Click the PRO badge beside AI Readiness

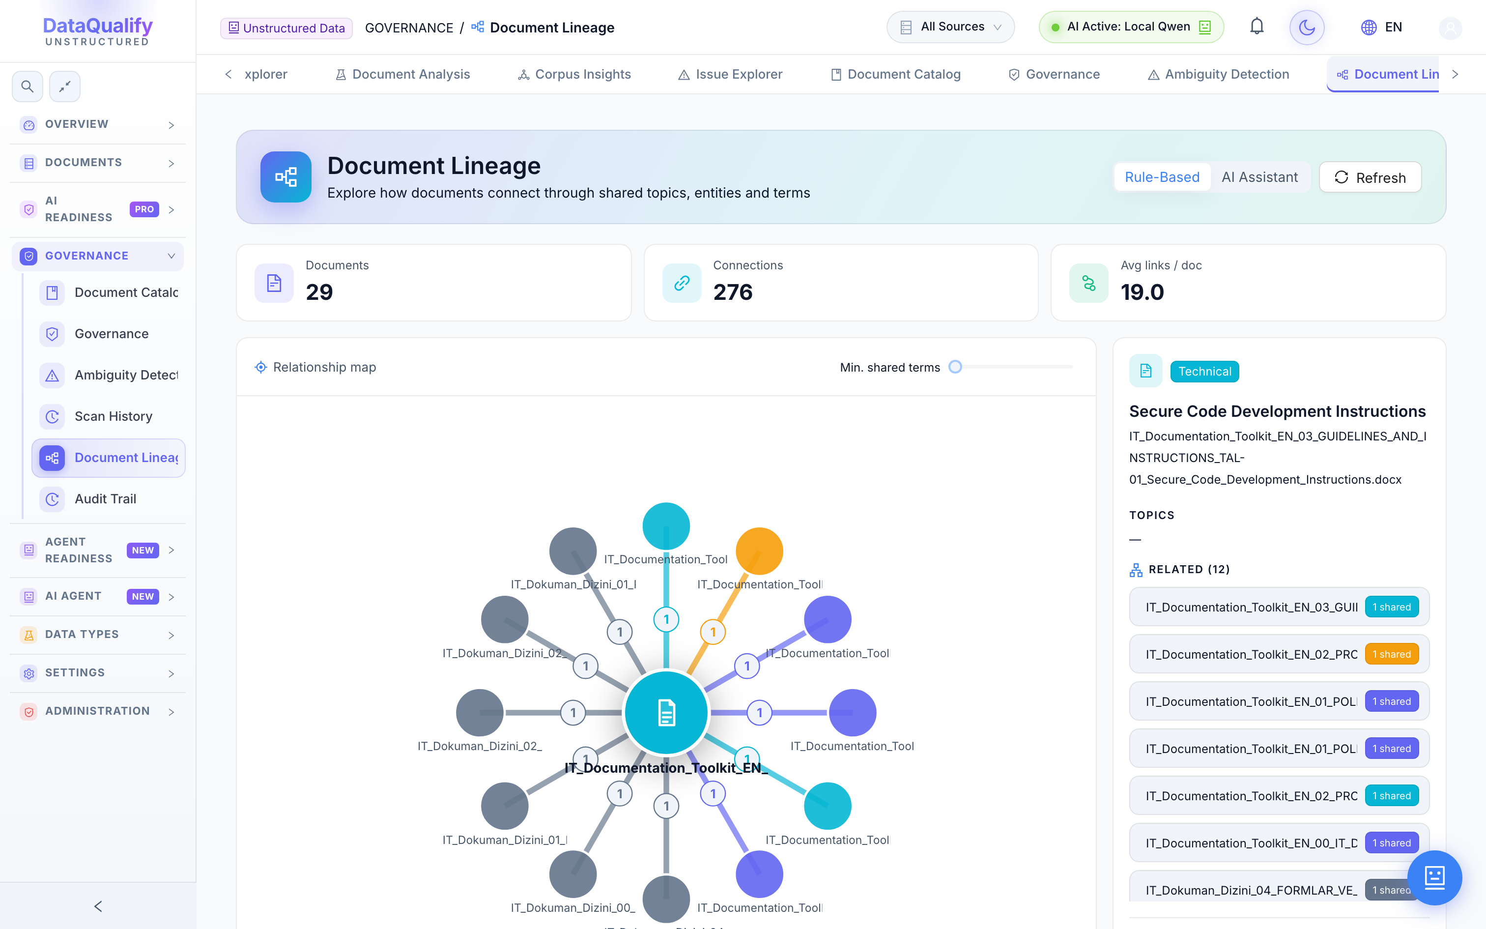click(144, 209)
